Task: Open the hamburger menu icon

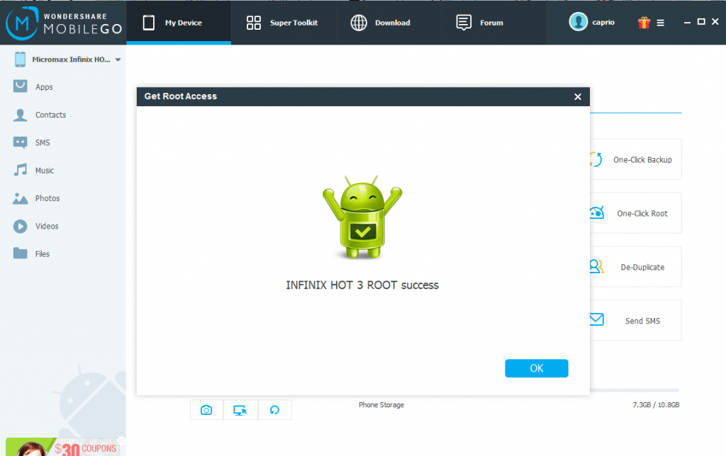Action: click(661, 23)
